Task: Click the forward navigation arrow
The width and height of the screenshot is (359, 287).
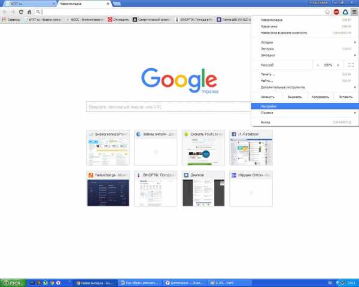Action: [13, 12]
